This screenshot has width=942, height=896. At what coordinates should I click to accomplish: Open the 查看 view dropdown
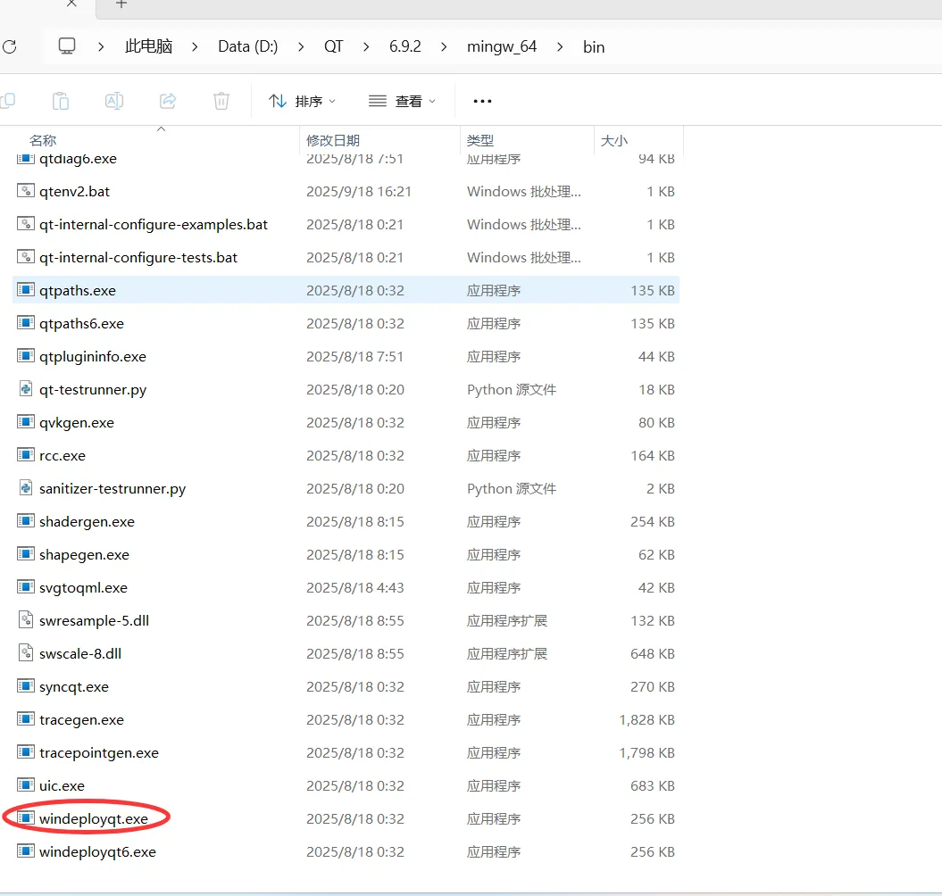point(402,102)
